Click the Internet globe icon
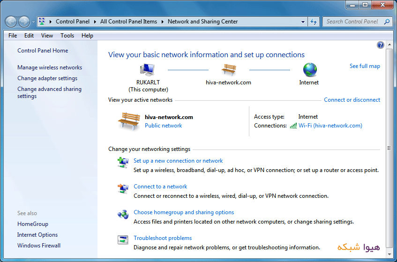This screenshot has height=262, width=397. coord(309,70)
